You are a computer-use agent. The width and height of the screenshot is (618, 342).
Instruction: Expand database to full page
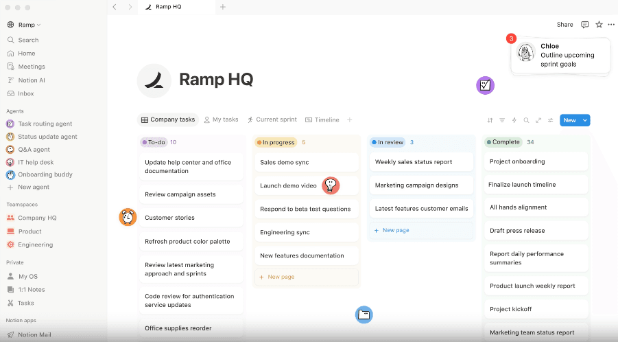click(538, 120)
